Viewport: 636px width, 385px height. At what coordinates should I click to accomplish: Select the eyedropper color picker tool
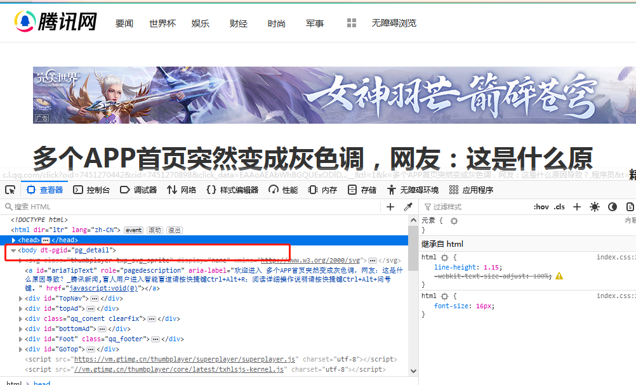click(408, 207)
